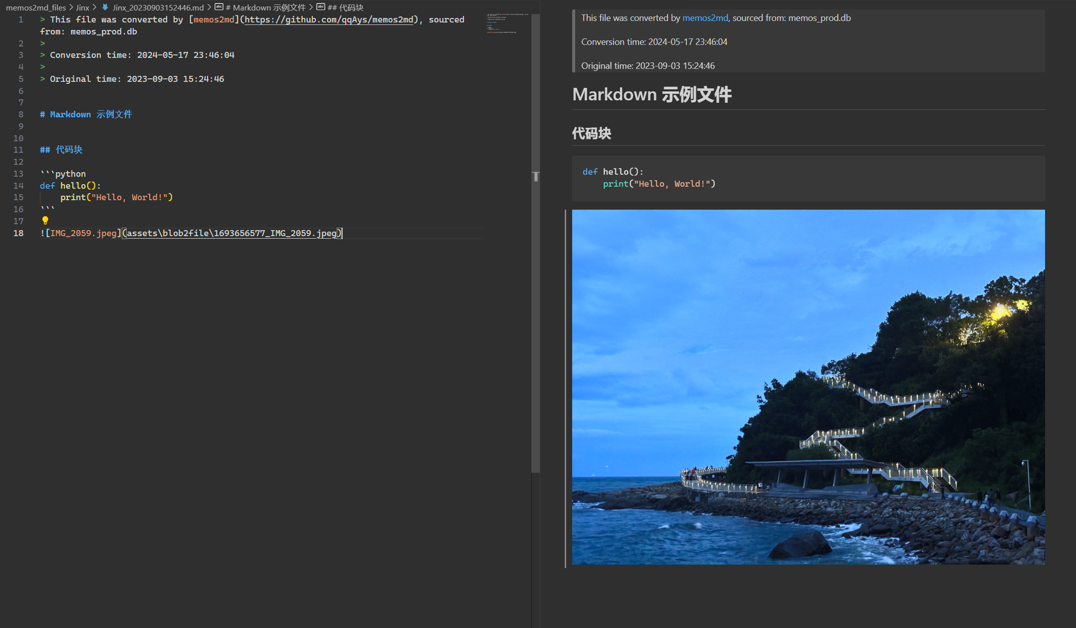Viewport: 1076px width, 628px height.
Task: Click the ```python fence line
Action: [x=63, y=174]
